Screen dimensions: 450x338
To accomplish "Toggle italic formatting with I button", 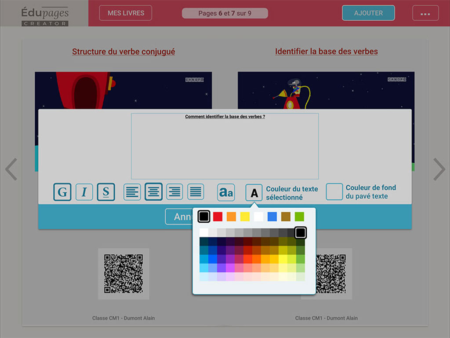I will [84, 192].
